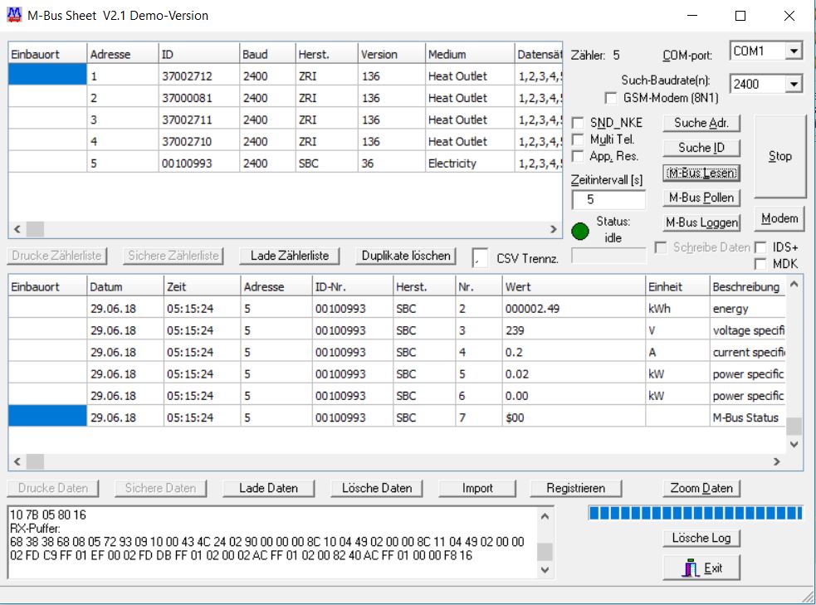Click the Zeitintervall input field

click(x=608, y=200)
